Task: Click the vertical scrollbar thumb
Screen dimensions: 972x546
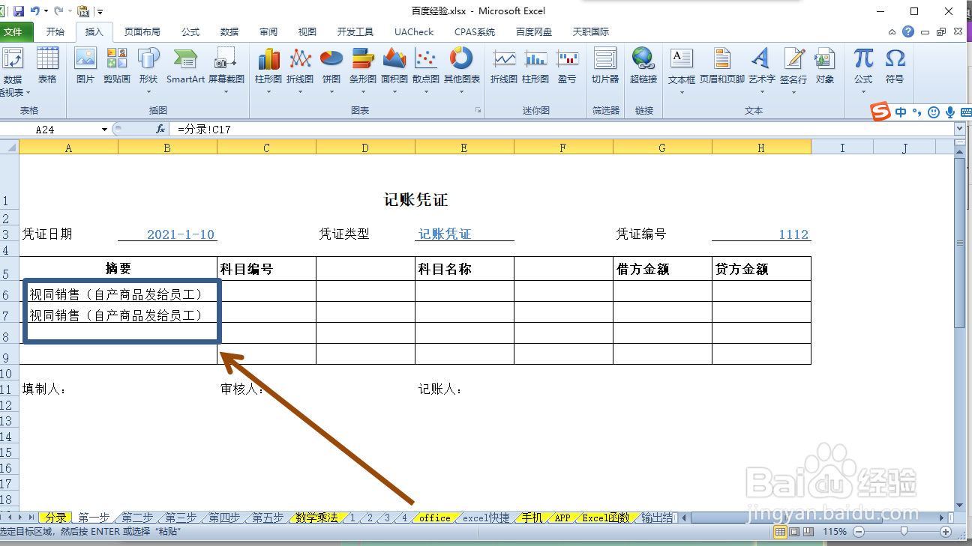Action: click(x=960, y=243)
